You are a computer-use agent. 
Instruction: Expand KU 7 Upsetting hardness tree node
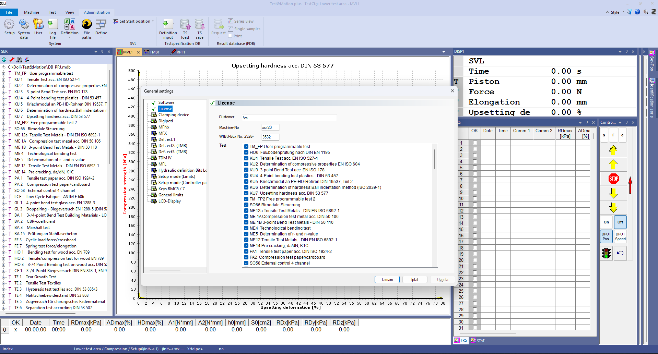[x=4, y=117]
